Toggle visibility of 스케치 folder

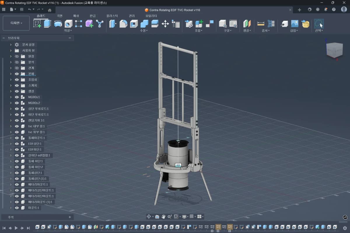17,85
